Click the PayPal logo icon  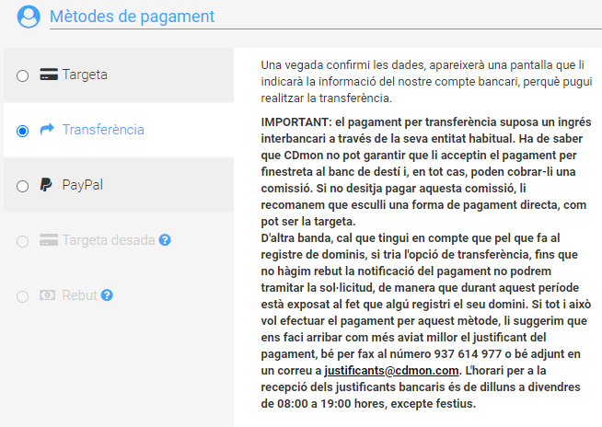tap(46, 185)
